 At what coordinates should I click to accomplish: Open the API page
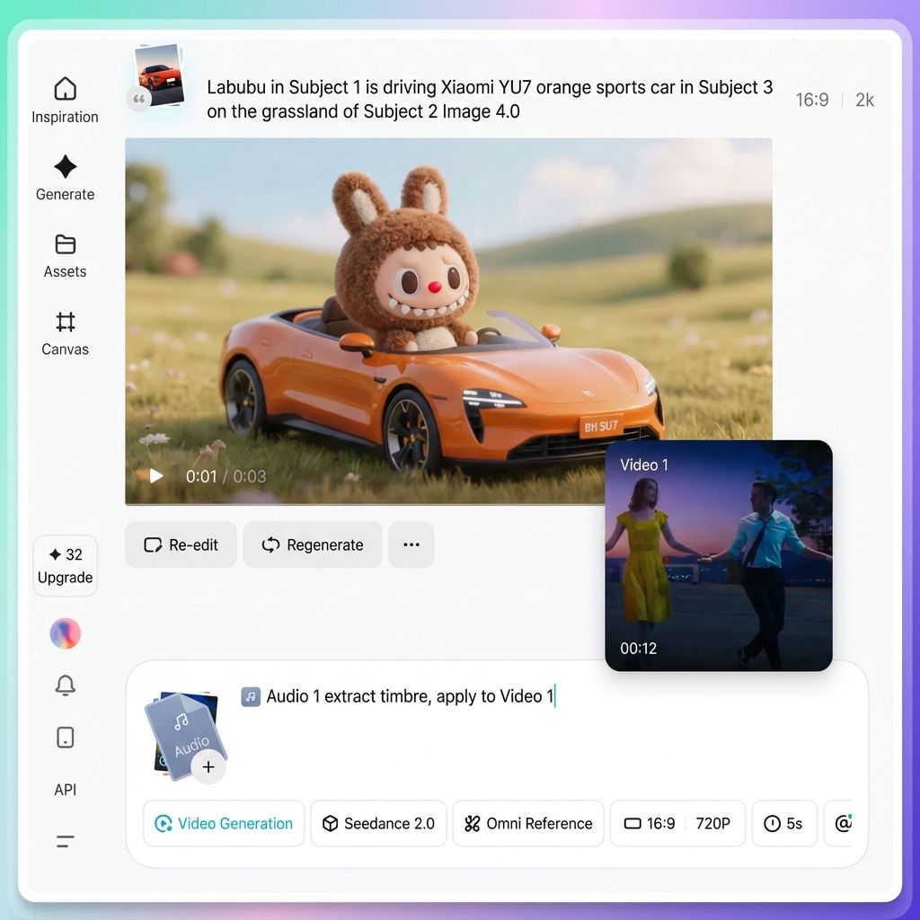pos(65,790)
